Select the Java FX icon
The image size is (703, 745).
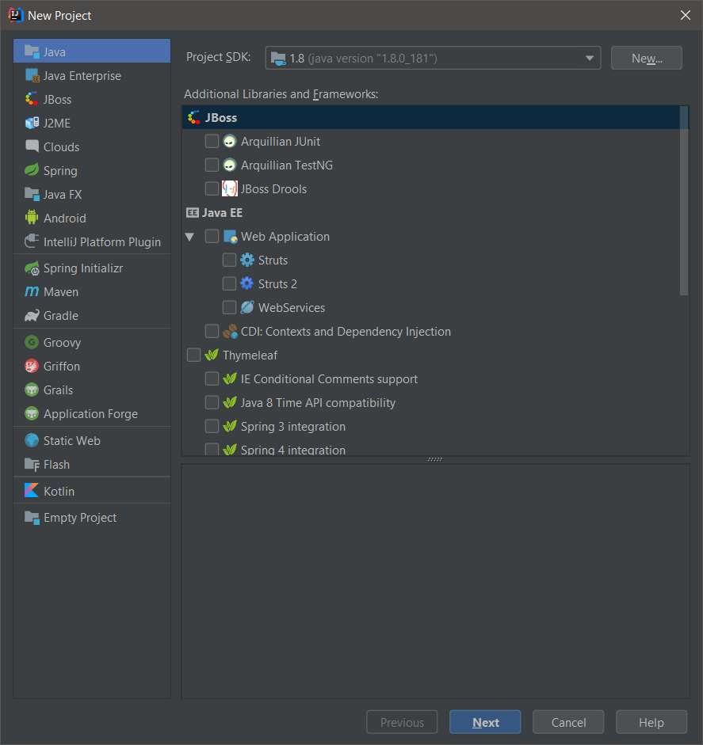pos(32,194)
